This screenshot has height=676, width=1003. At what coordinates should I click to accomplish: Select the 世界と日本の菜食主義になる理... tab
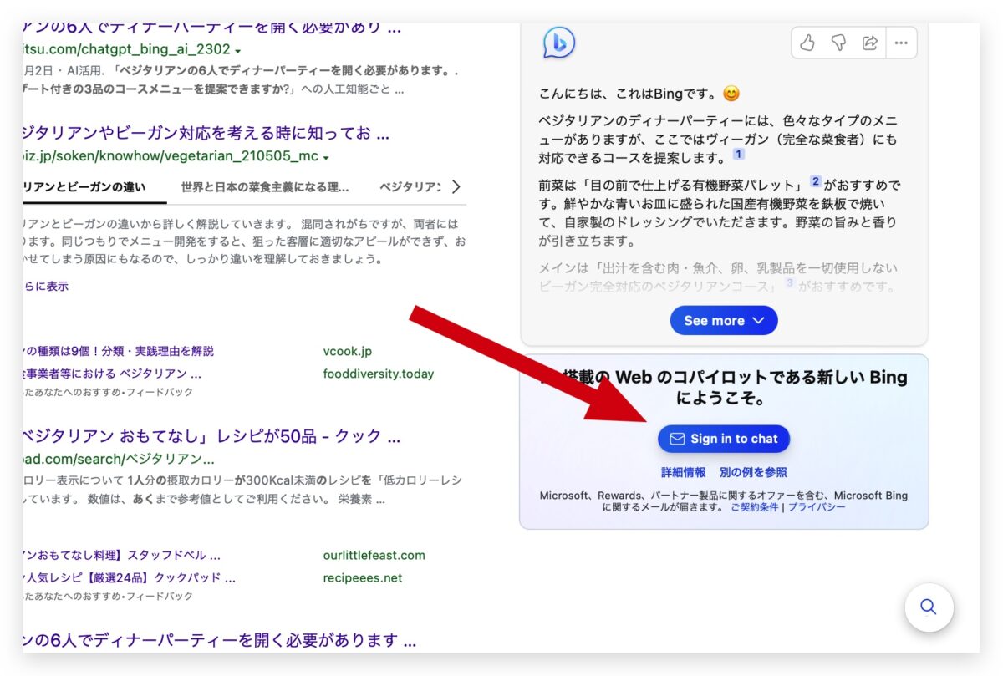[265, 186]
